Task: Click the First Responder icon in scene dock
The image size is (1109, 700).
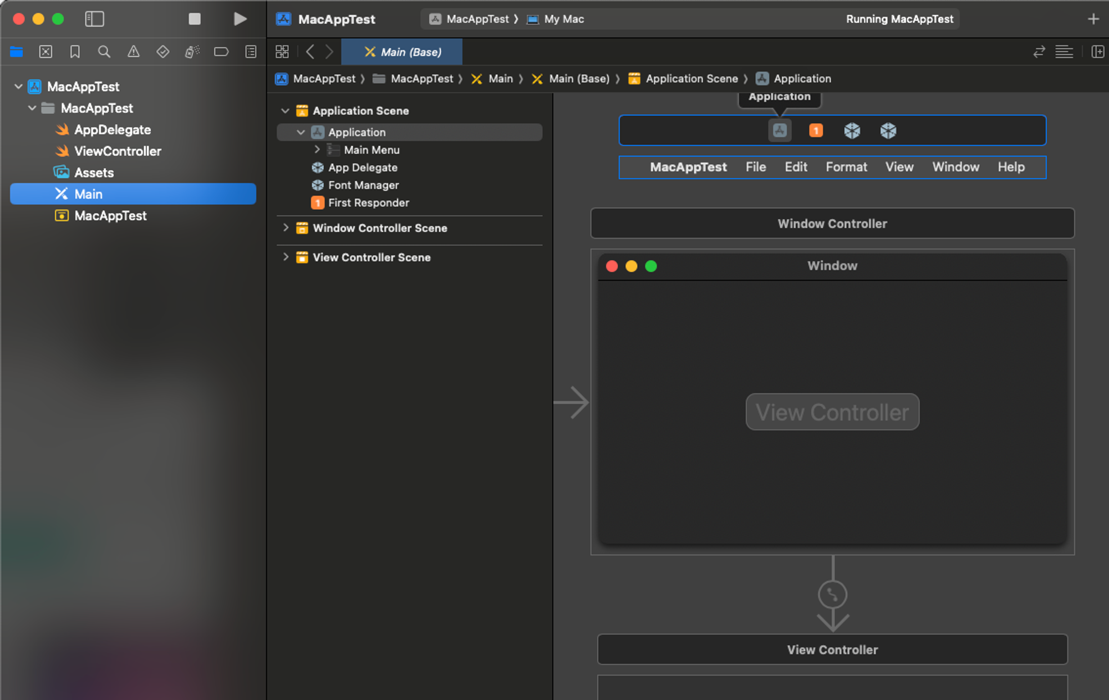Action: pos(816,131)
